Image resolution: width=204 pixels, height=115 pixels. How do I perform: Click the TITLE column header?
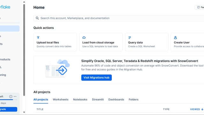40,109
